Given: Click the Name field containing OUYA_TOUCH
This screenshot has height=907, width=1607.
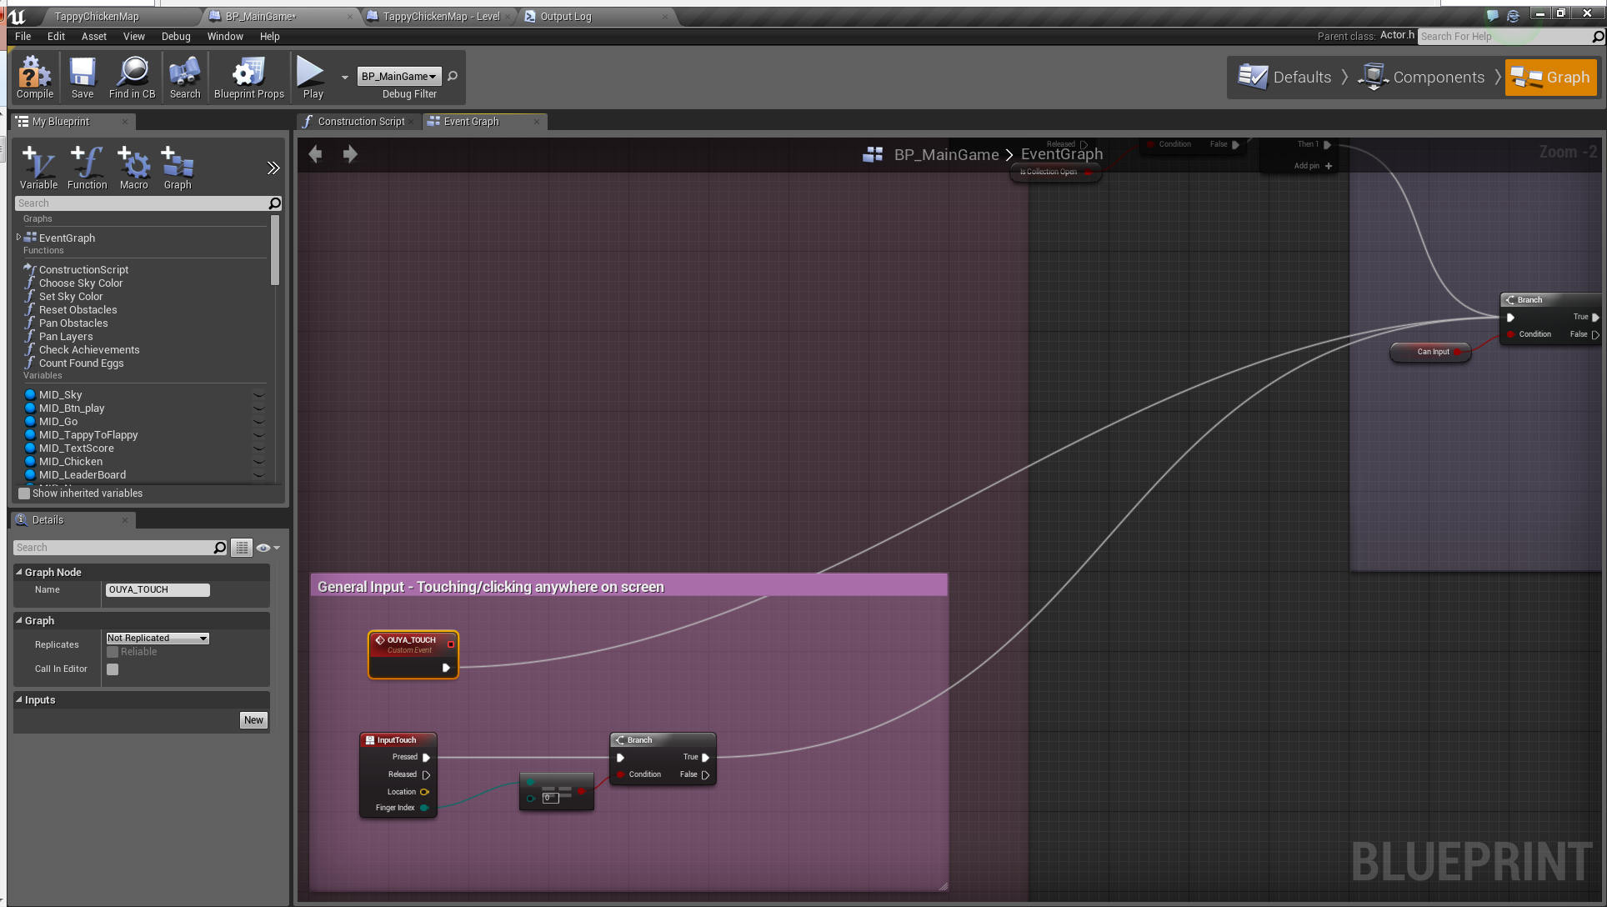Looking at the screenshot, I should [x=158, y=589].
